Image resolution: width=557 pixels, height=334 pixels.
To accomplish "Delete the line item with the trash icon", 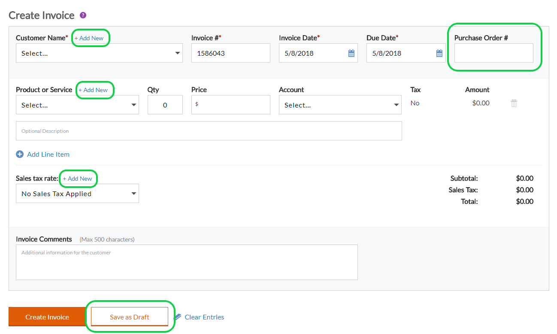I will [514, 103].
